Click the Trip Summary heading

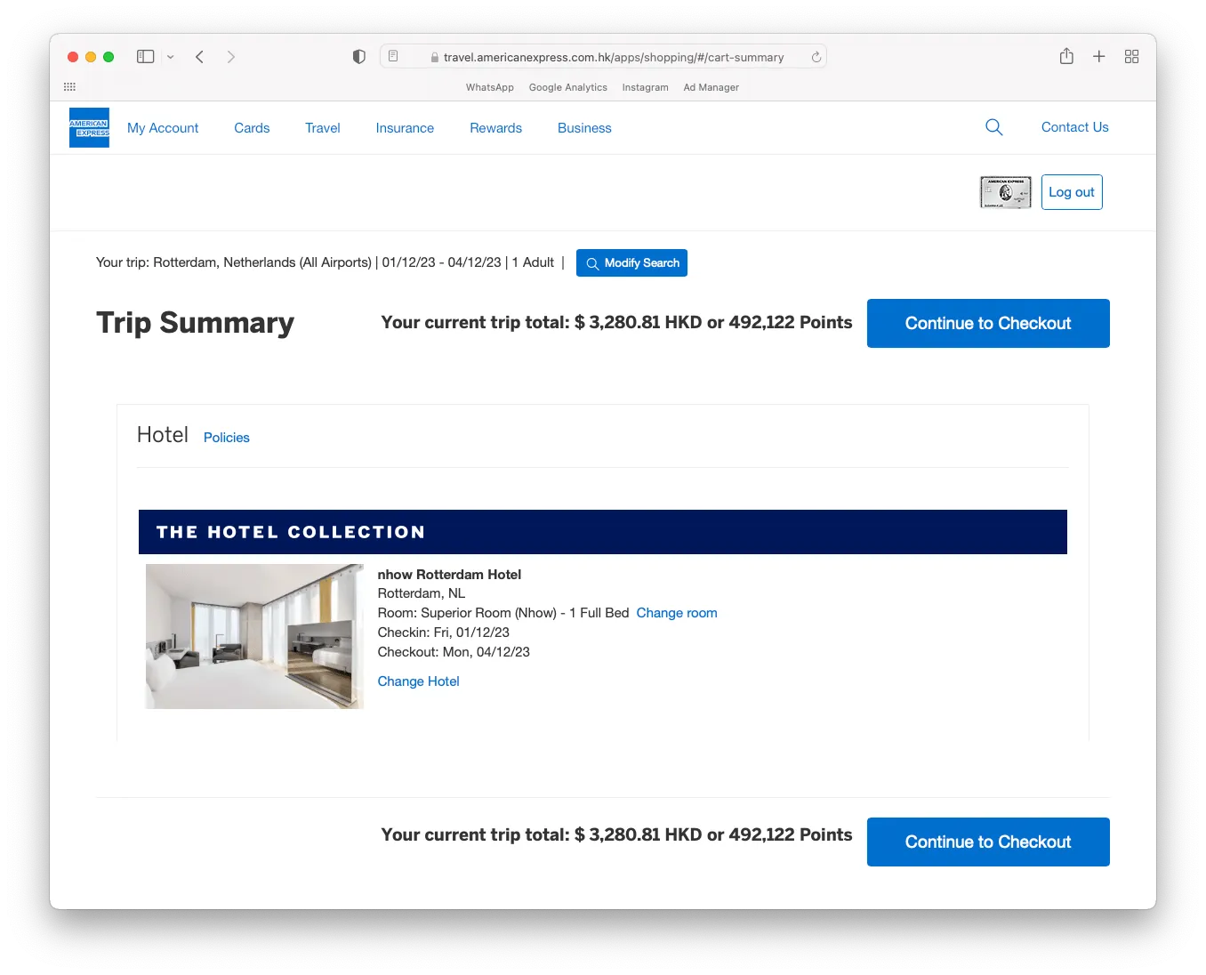coord(195,323)
